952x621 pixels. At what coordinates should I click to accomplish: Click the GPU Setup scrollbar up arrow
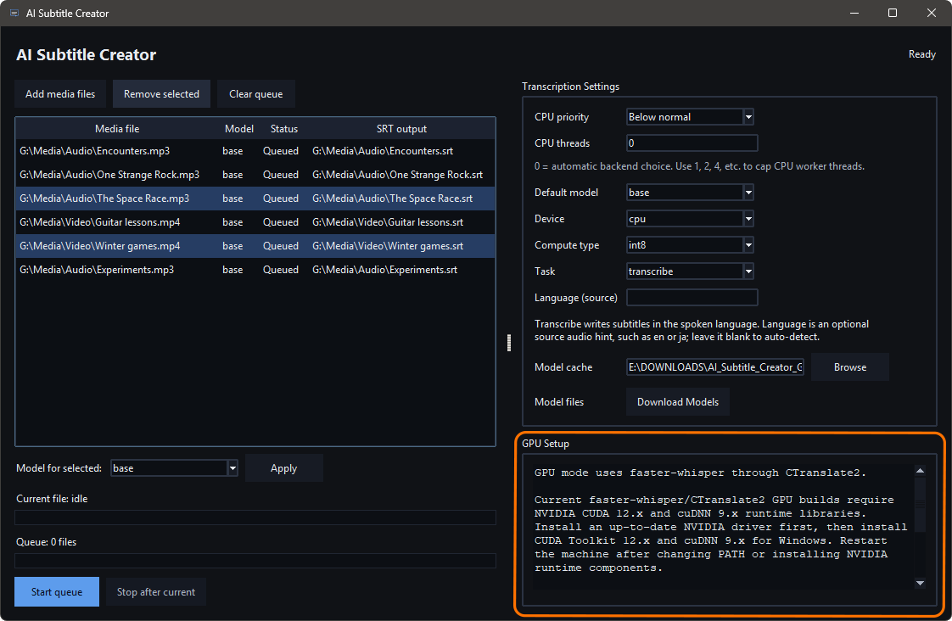tap(920, 471)
